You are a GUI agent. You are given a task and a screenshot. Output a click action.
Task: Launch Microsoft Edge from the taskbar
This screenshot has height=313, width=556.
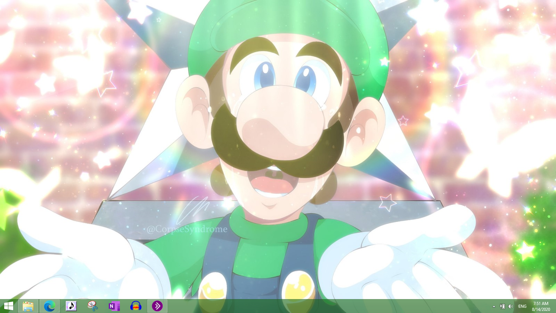tap(50, 306)
